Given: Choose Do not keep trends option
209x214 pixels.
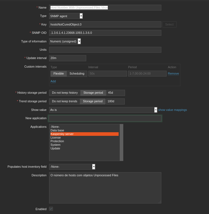Looking at the screenshot, I should [65, 101].
